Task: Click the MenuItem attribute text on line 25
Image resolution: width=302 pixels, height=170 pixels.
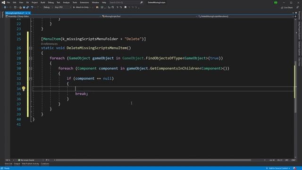Action: 51,39
